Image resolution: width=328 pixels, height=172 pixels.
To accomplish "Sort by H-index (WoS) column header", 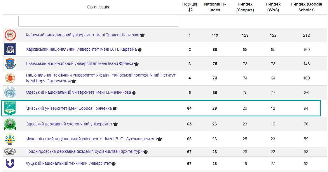I will [273, 7].
